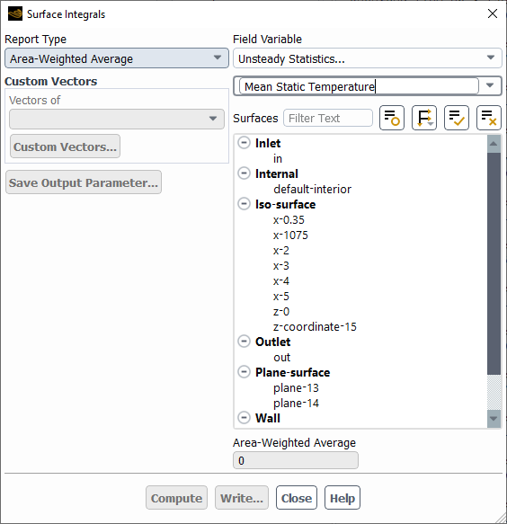This screenshot has width=507, height=524.
Task: Select the x-0.35 surface
Action: click(289, 220)
